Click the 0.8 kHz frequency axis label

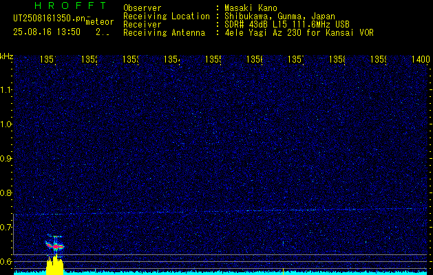click(6, 192)
